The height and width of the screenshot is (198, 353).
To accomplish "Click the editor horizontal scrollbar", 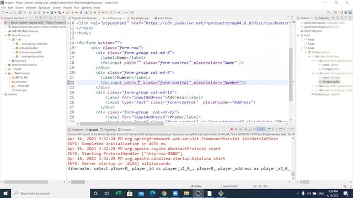I will click(x=122, y=124).
